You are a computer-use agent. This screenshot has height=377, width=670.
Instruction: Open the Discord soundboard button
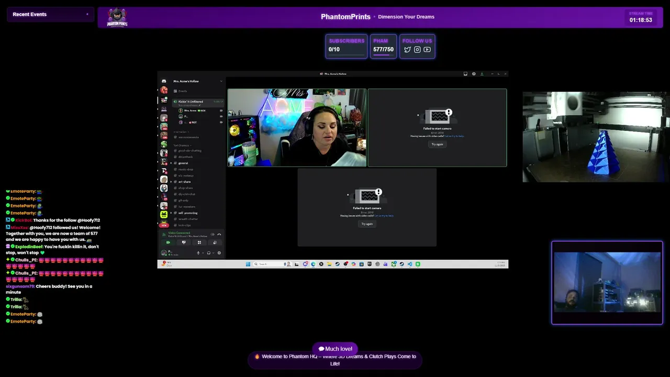click(215, 242)
